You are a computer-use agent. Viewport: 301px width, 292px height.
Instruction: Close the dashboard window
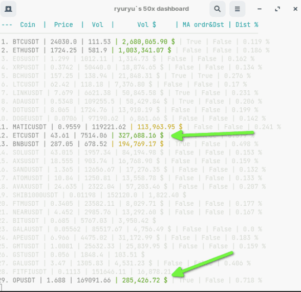click(295, 9)
